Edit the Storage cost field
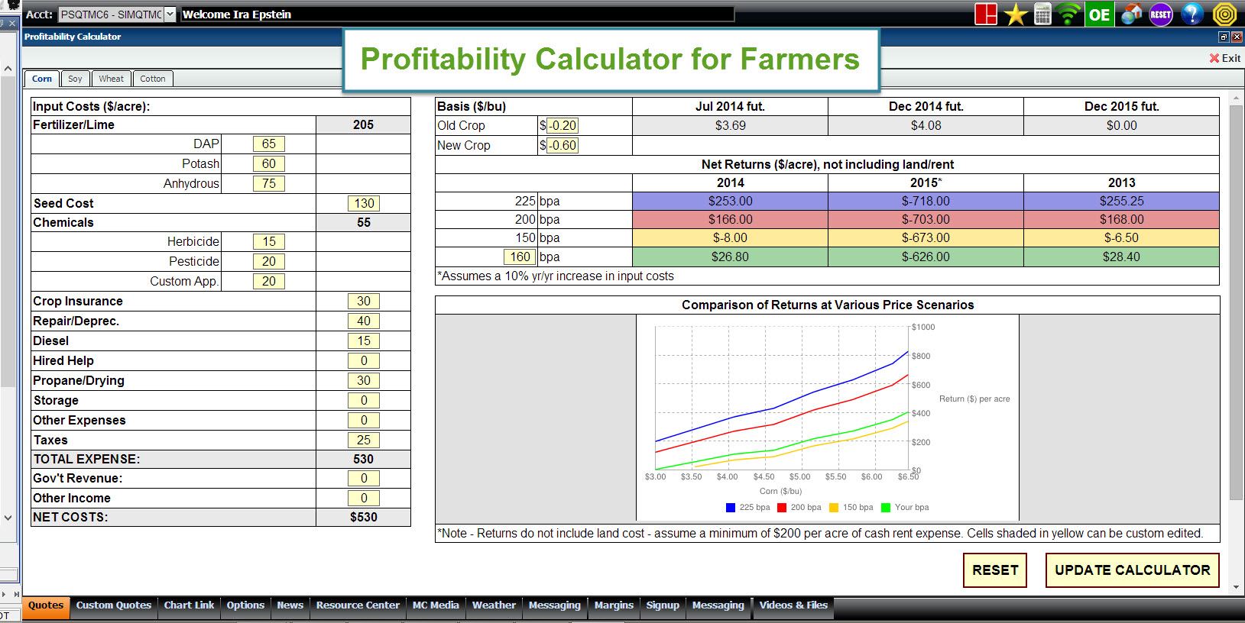Screen dimensions: 1245x623 (x=364, y=400)
